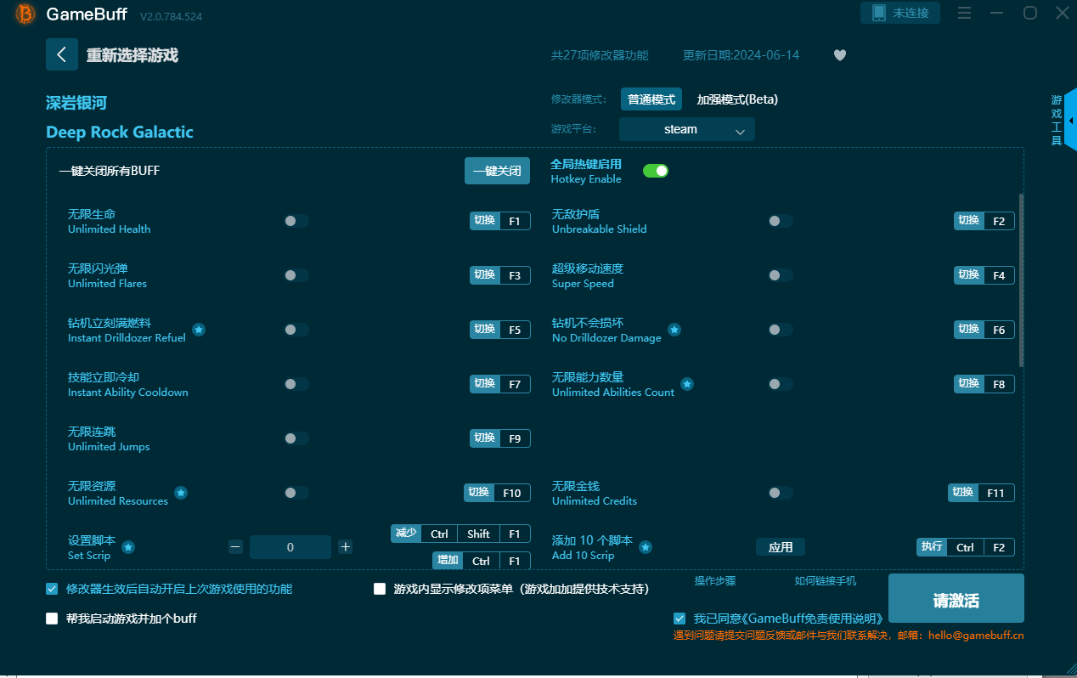Click the F10 hotkey for Unlimited Resources
Viewport: 1077px width, 678px height.
(x=512, y=493)
